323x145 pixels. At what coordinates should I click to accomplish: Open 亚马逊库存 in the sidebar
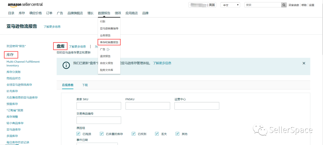pyautogui.click(x=13, y=130)
